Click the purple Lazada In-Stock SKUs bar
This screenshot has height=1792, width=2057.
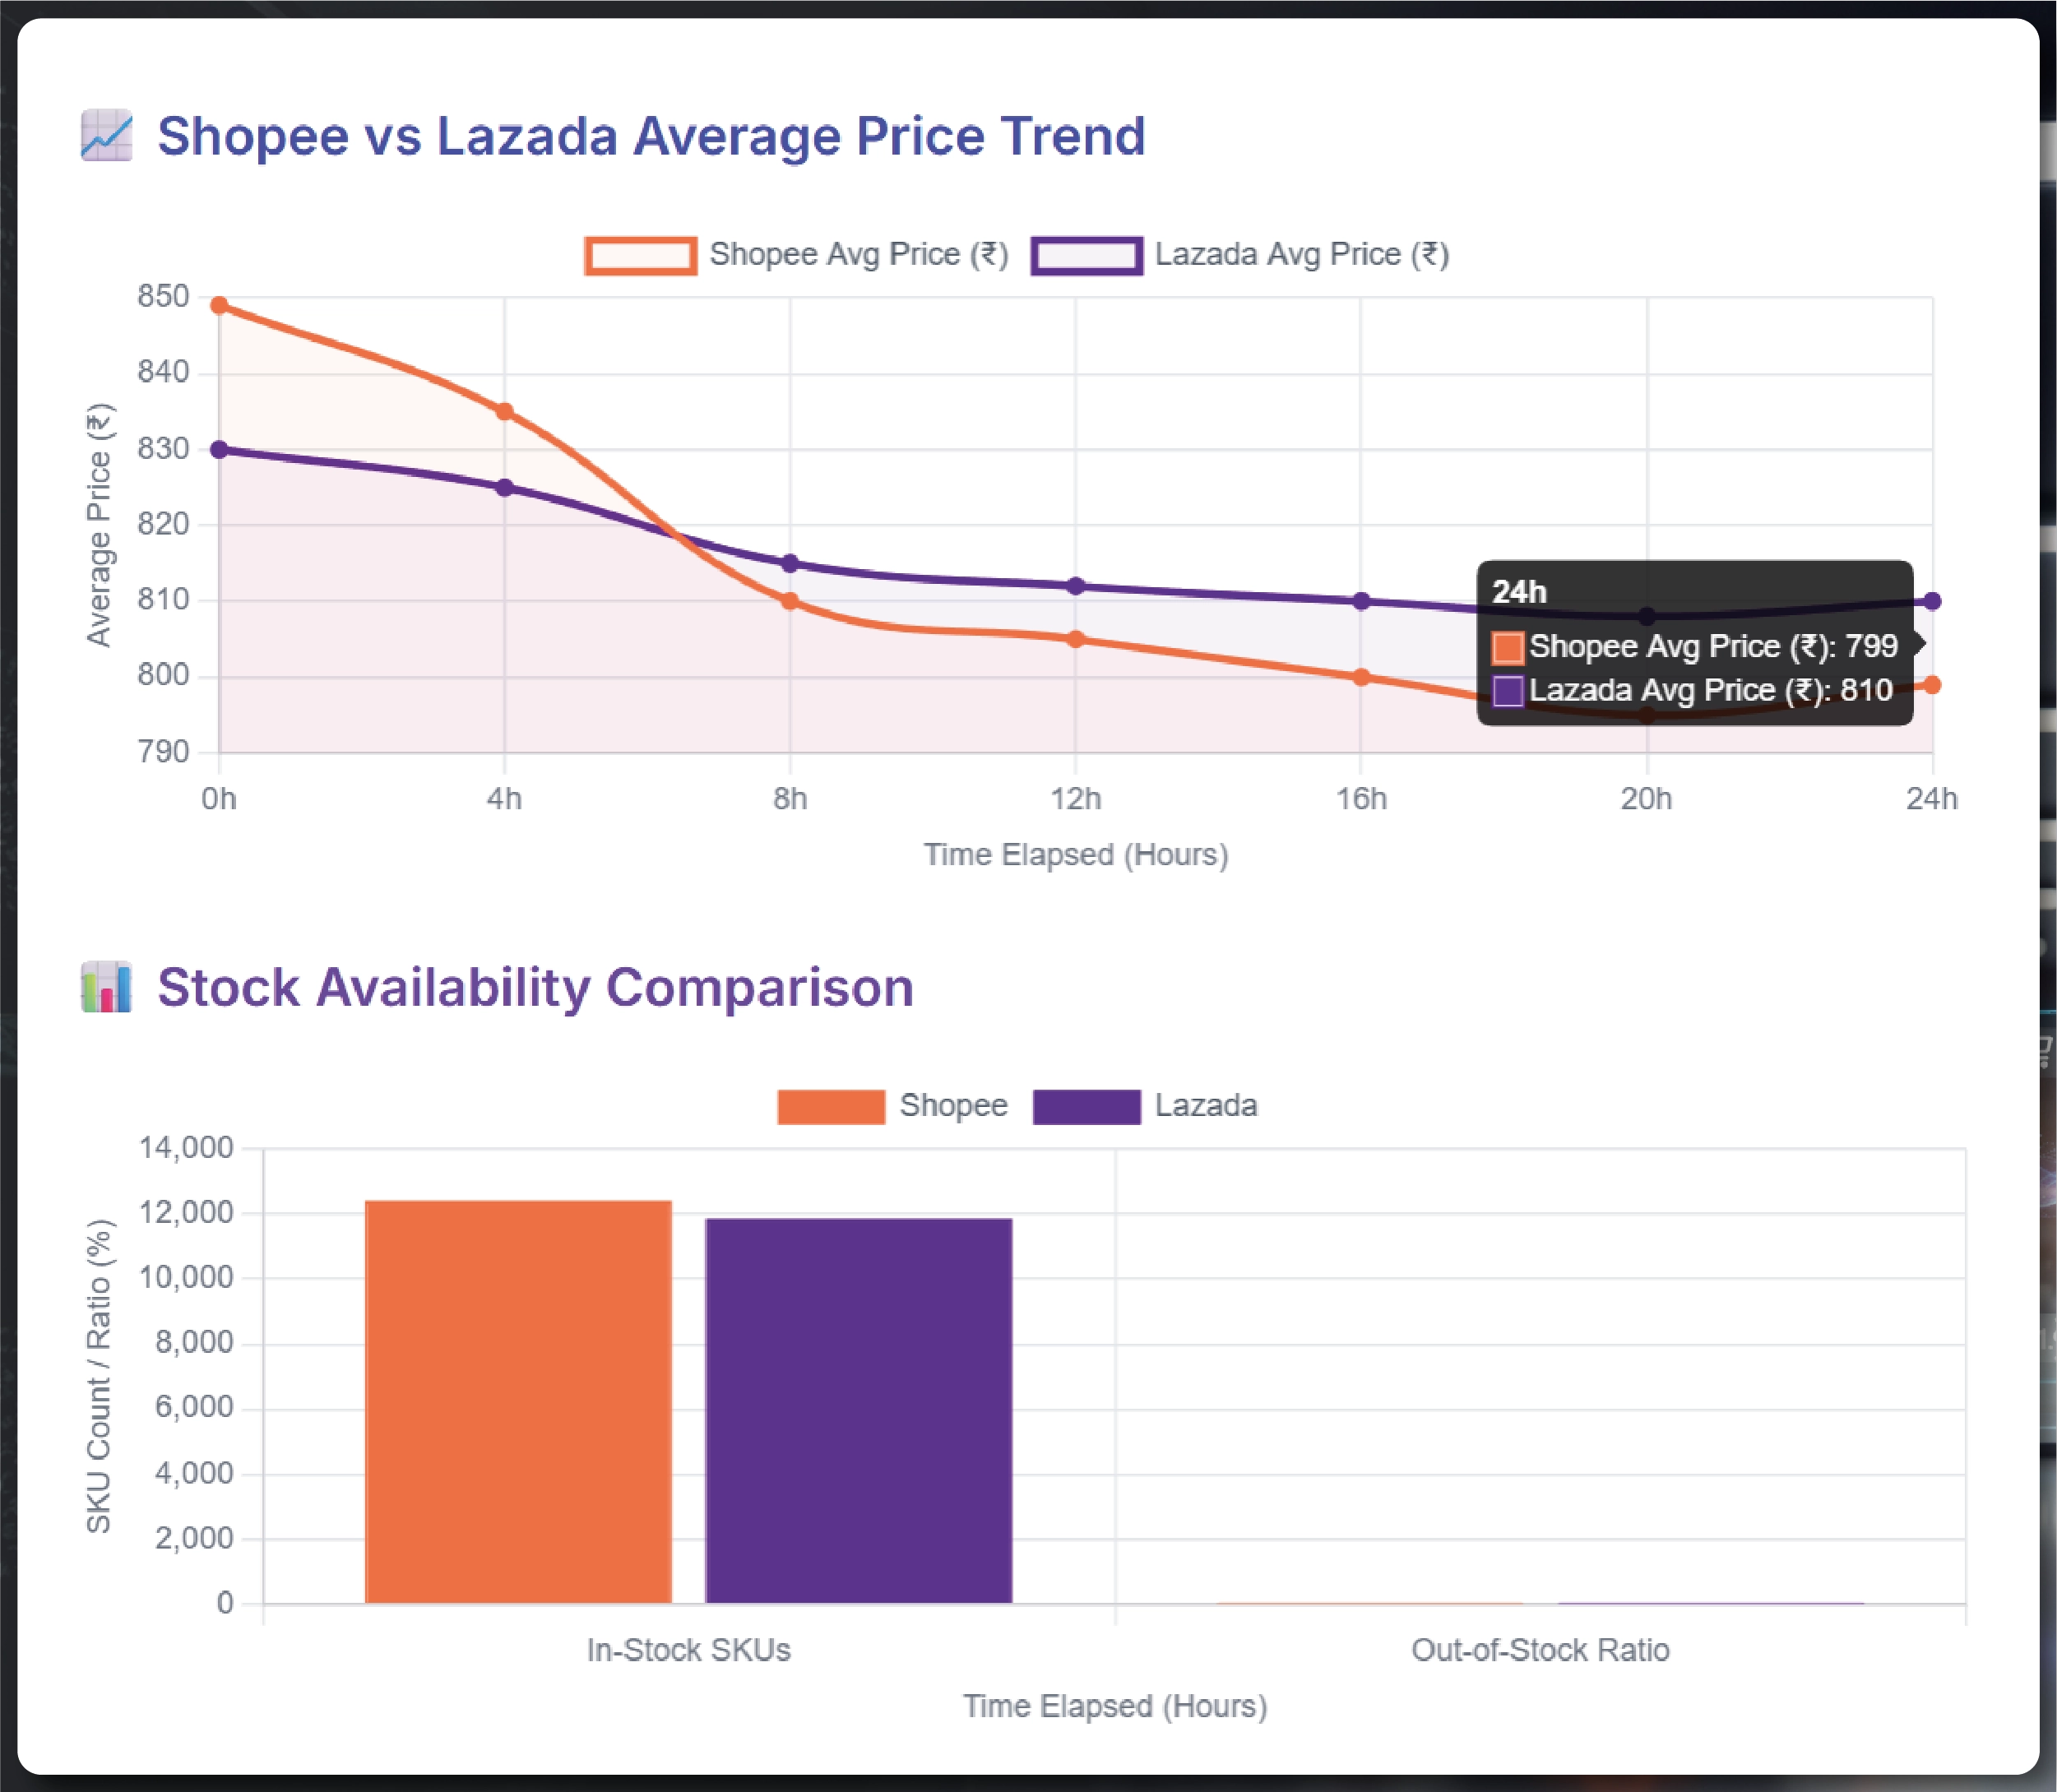(859, 1410)
